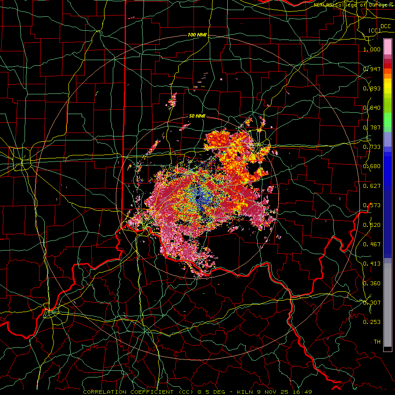This screenshot has height=395, width=395.
Task: Click the 'CORRELATION COEFFICIENT (CC) 0.5 DEG' title
Action: [154, 392]
